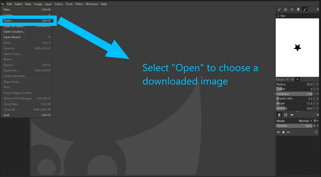
Task: Open the tab beside the Fonts tab
Action: pyautogui.click(x=298, y=9)
